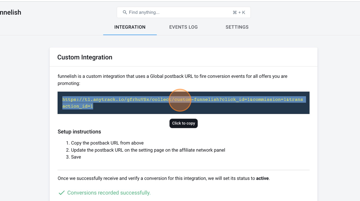Open the SETTINGS tab
This screenshot has width=360, height=201.
237,27
